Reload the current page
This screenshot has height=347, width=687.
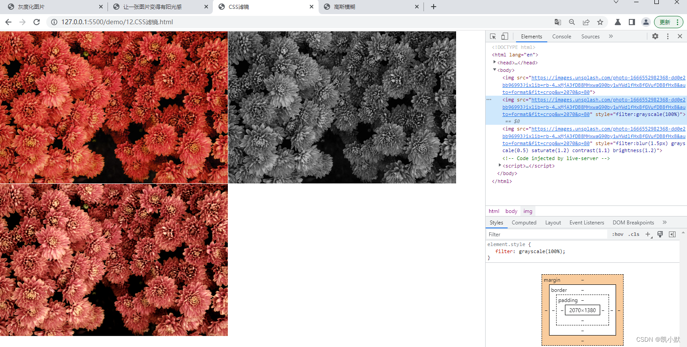[x=37, y=22]
